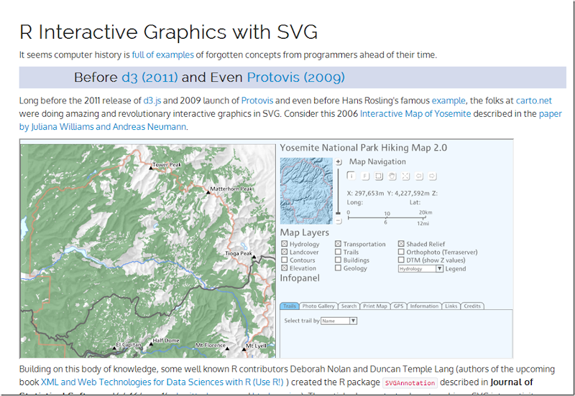Image resolution: width=575 pixels, height=396 pixels.
Task: Select the 'F' full view map tool
Action: click(365, 176)
